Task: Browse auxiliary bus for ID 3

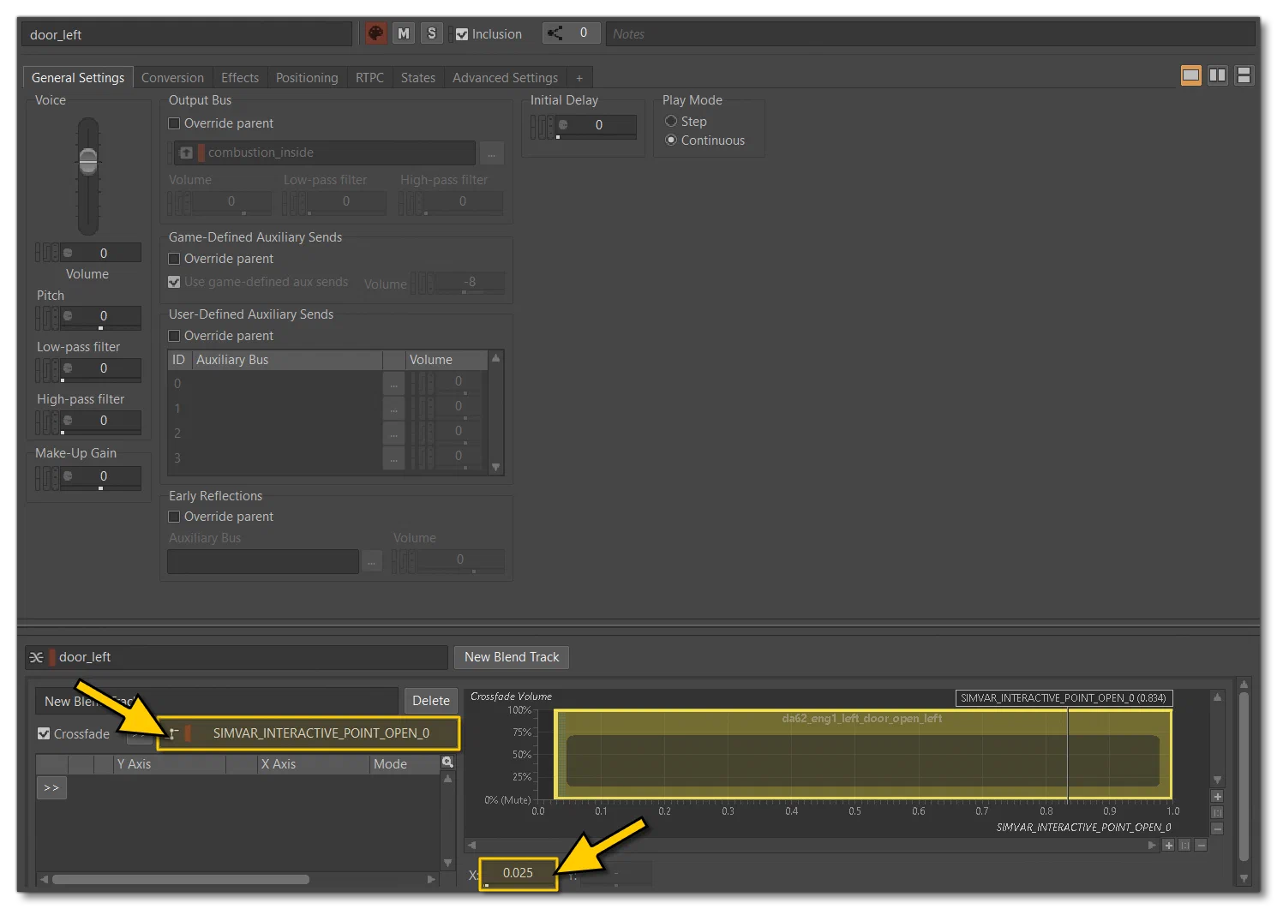Action: (x=393, y=458)
